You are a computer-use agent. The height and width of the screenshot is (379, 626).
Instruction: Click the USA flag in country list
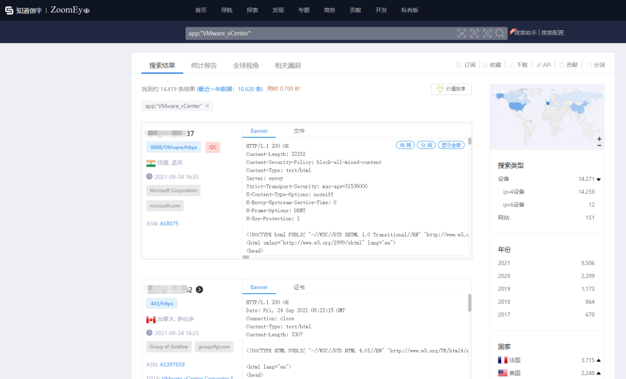pos(503,373)
